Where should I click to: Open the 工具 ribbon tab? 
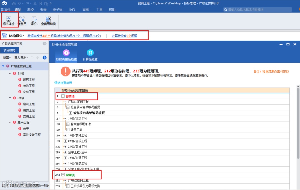99,9
